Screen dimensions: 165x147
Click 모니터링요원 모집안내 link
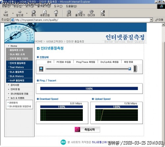pyautogui.click(x=20, y=106)
